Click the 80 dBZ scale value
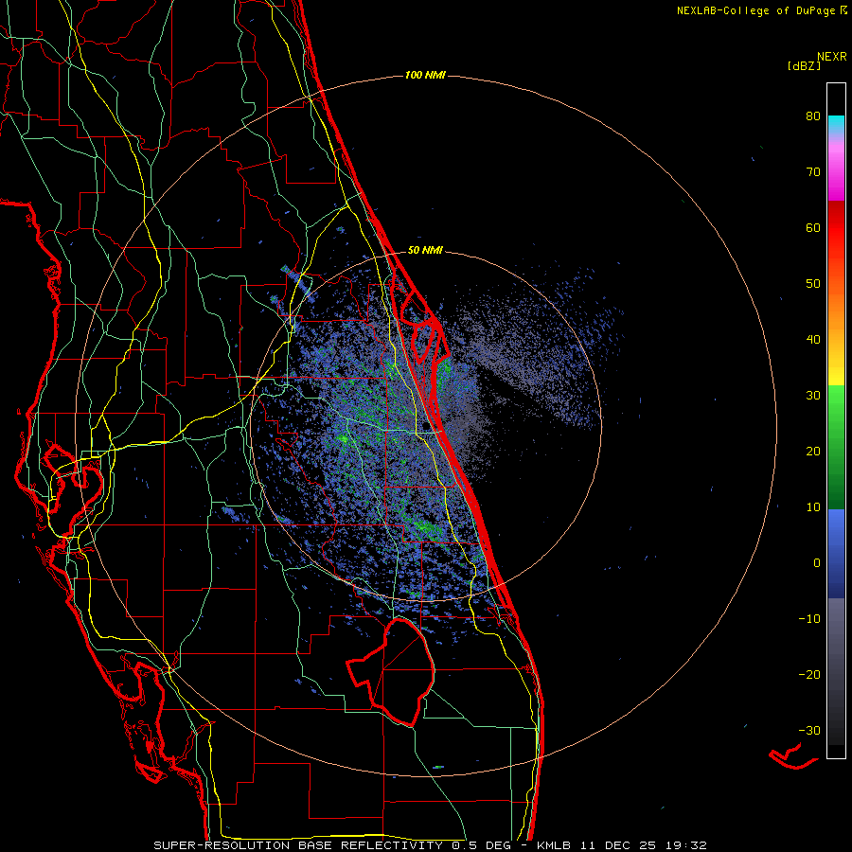 [813, 116]
